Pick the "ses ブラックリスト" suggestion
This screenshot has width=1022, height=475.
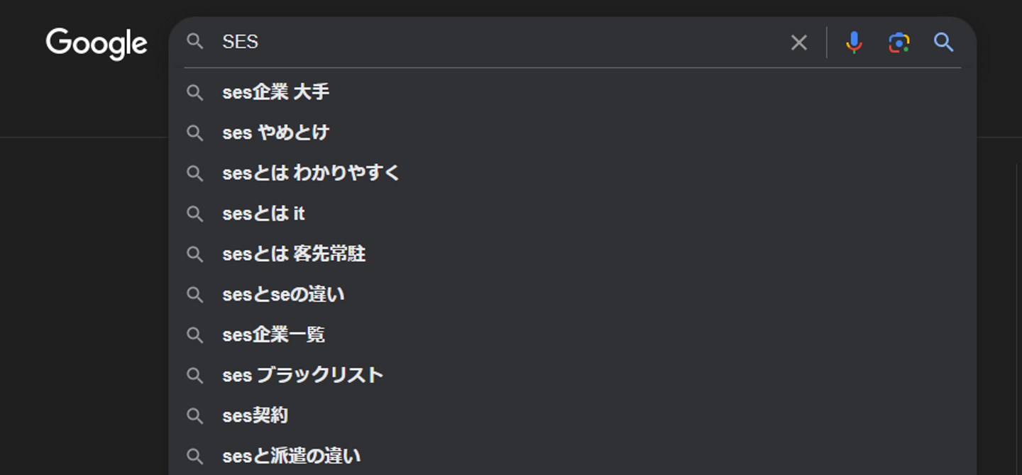[x=302, y=375]
